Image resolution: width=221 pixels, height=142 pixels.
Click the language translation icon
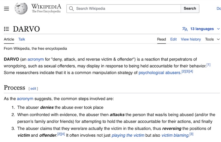185,29
